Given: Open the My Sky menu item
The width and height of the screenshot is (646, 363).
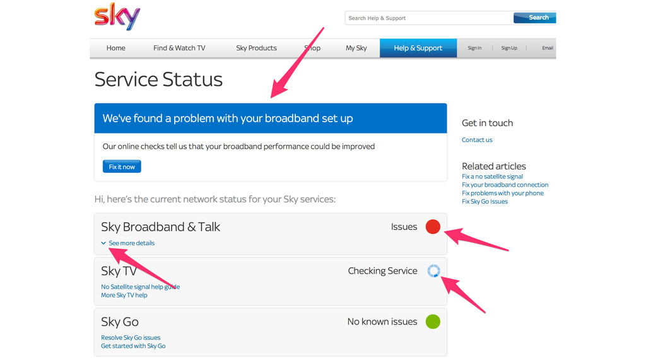Looking at the screenshot, I should tap(356, 48).
